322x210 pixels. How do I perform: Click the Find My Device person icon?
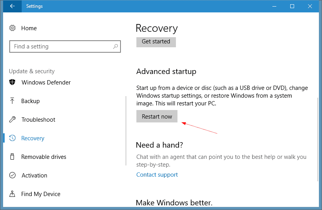click(12, 194)
